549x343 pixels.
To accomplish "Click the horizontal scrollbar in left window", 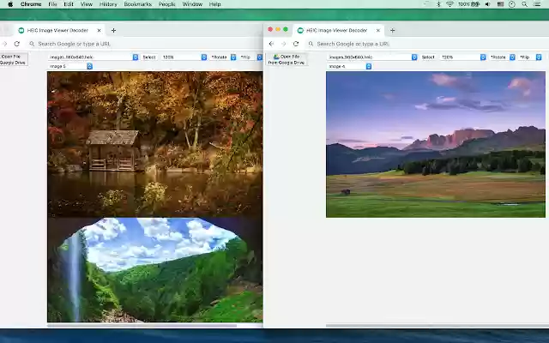I will coord(142,326).
